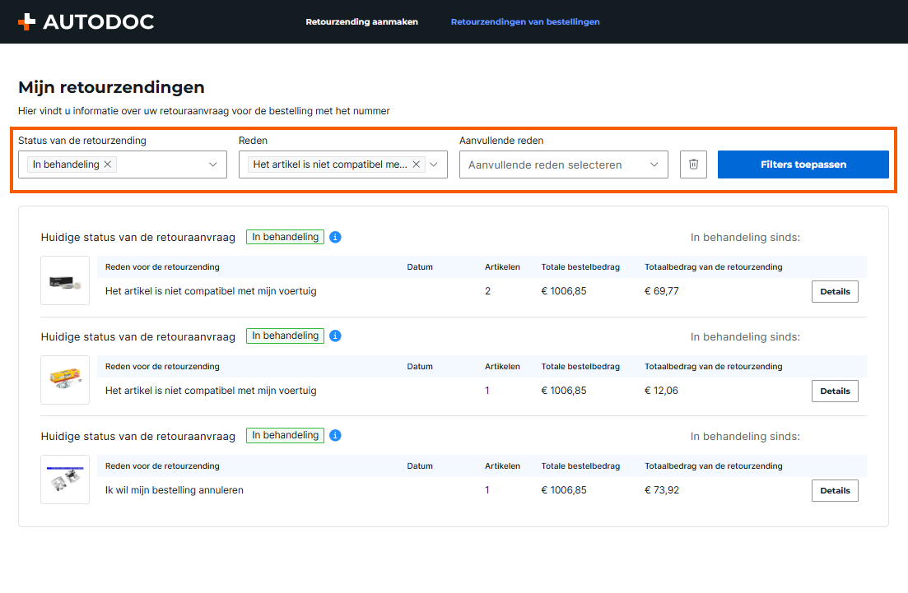Expand the Reden dropdown arrow
The image size is (908, 593).
434,164
